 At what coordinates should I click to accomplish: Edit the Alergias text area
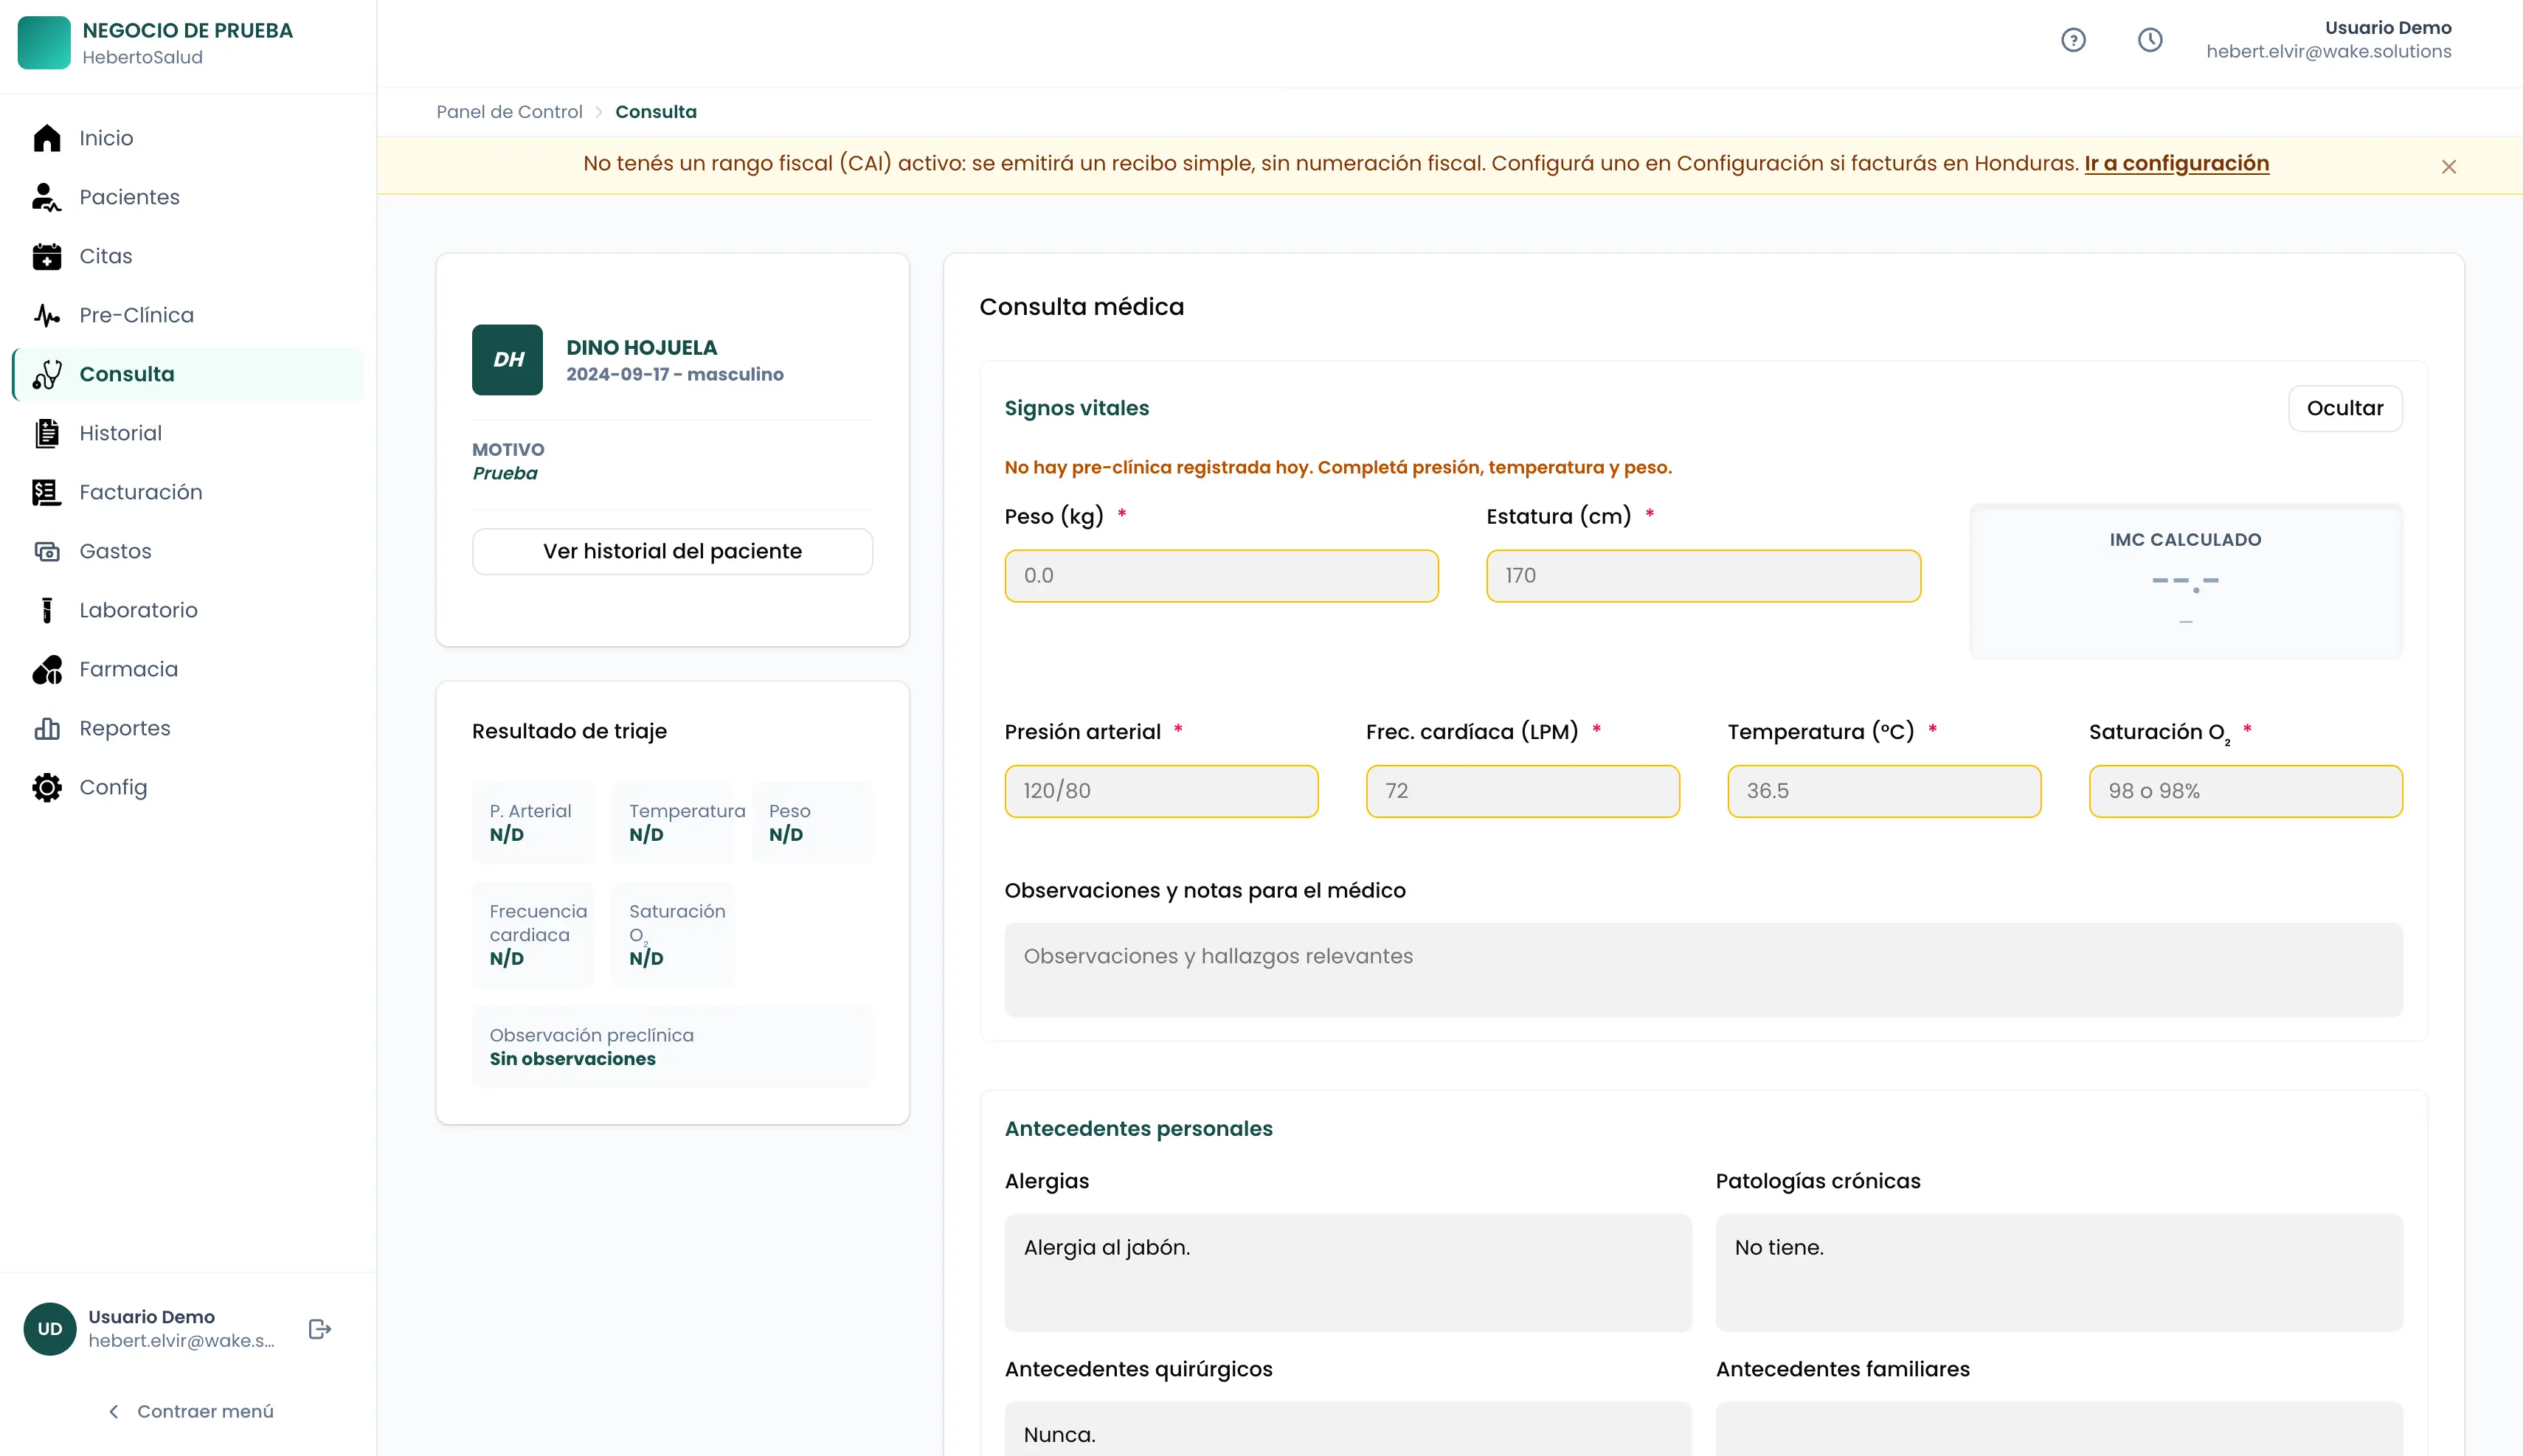coord(1347,1273)
